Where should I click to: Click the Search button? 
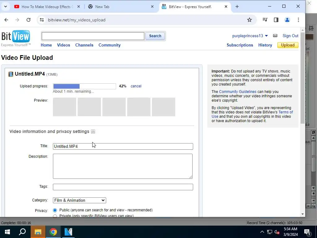155,36
